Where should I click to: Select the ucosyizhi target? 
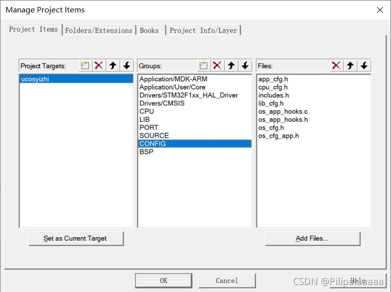(x=76, y=79)
